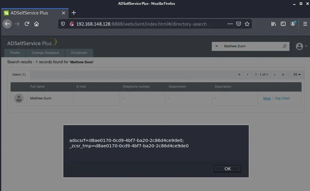Click inside the Matthew Dunn search field
Viewport: 310px width, 191px height.
click(253, 46)
